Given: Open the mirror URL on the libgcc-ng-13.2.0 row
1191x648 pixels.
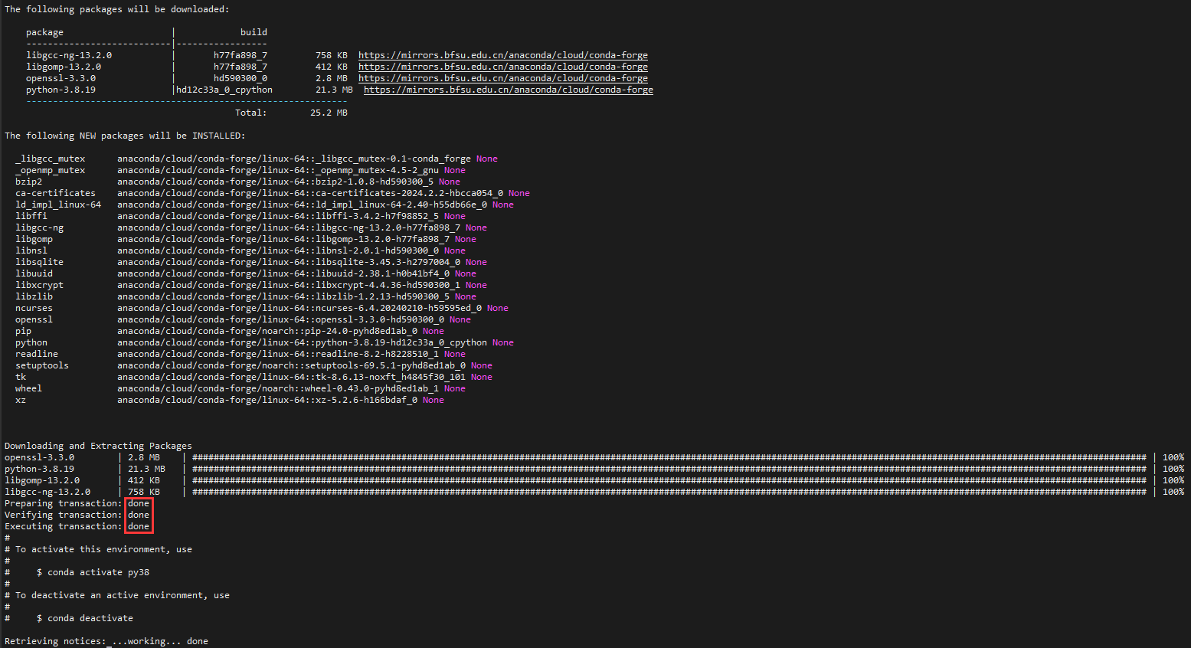Looking at the screenshot, I should point(503,55).
